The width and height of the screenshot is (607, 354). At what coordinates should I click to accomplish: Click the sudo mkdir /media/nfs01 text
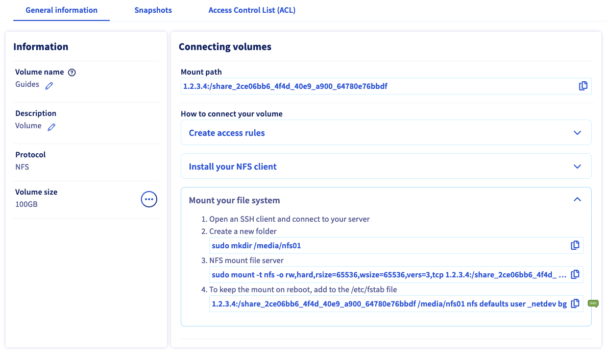click(x=256, y=246)
